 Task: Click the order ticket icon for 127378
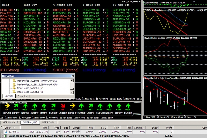coord(5,132)
